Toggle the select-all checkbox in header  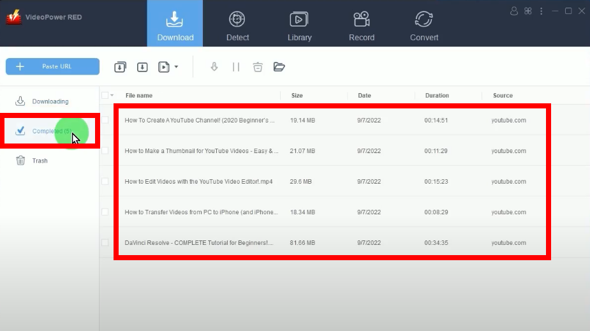pyautogui.click(x=105, y=96)
